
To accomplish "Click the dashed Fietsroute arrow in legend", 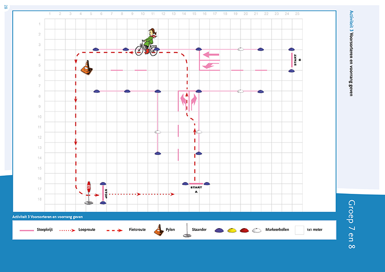I will click(x=114, y=230).
